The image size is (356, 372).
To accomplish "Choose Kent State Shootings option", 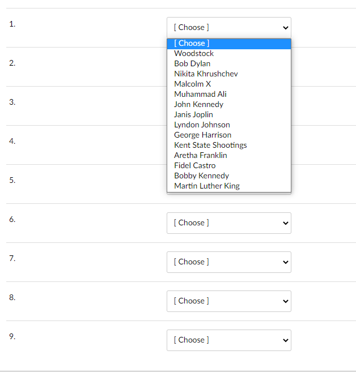I will 210,145.
